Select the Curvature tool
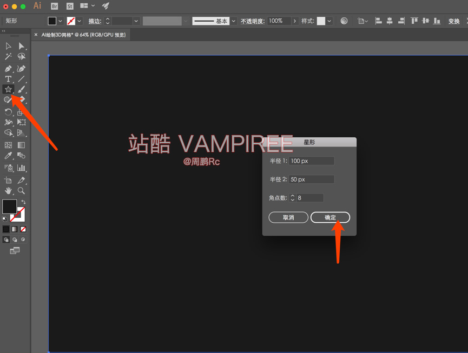This screenshot has height=353, width=468. point(21,69)
